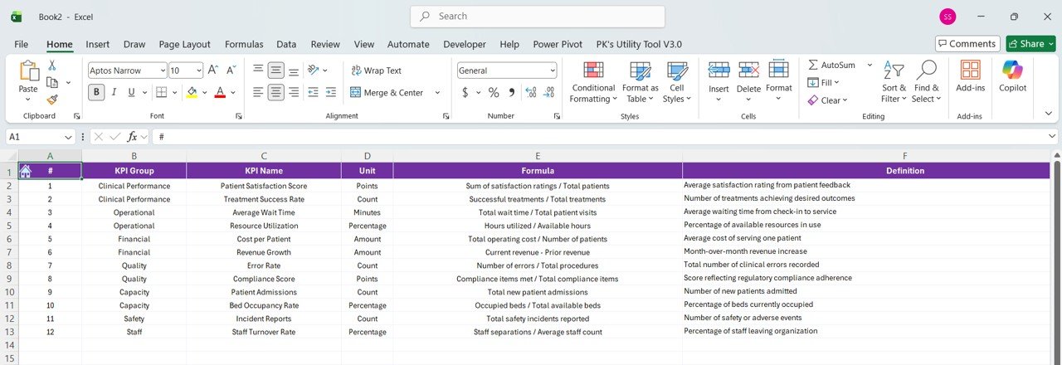
Task: Decrease font size with the smaller A
Action: click(x=231, y=71)
